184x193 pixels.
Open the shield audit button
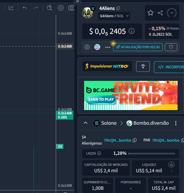coord(171,47)
